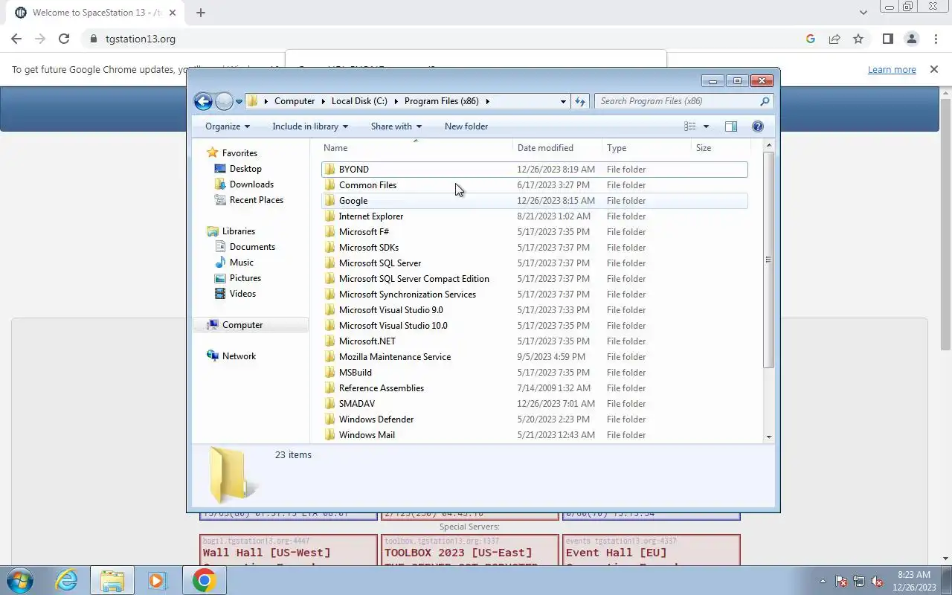Open recent locations dropdown beside Forward button

tap(239, 102)
